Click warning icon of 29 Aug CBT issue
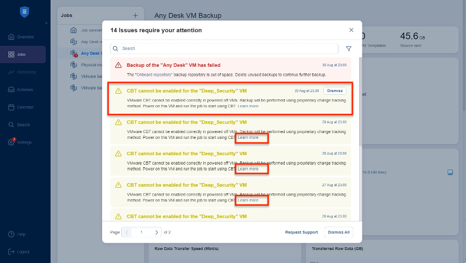 [118, 123]
